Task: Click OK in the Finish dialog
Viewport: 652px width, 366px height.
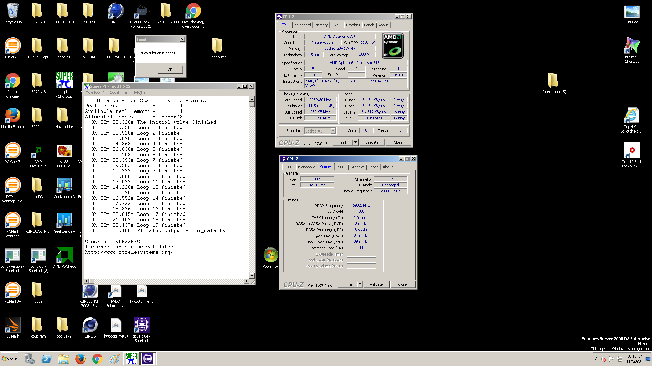Action: click(170, 69)
